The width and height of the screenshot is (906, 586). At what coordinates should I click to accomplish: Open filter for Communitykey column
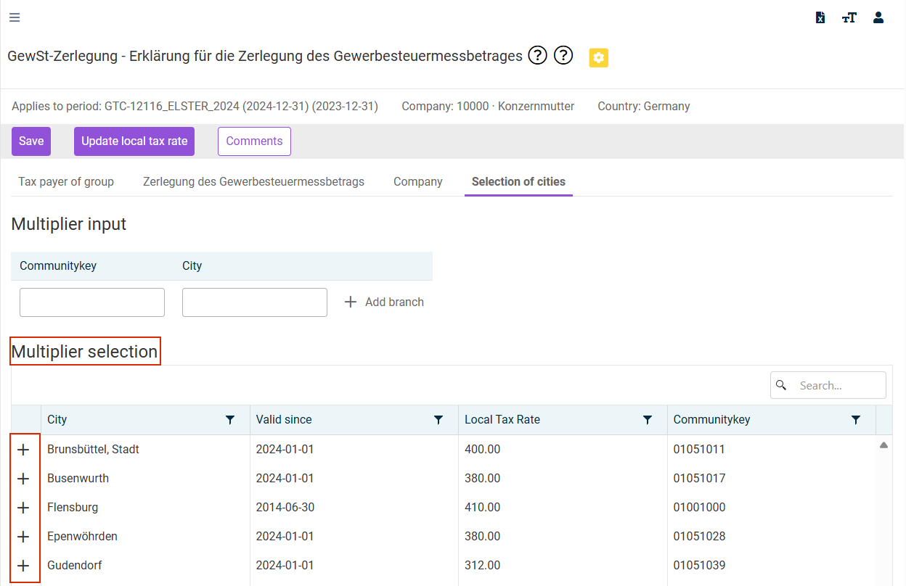(856, 420)
